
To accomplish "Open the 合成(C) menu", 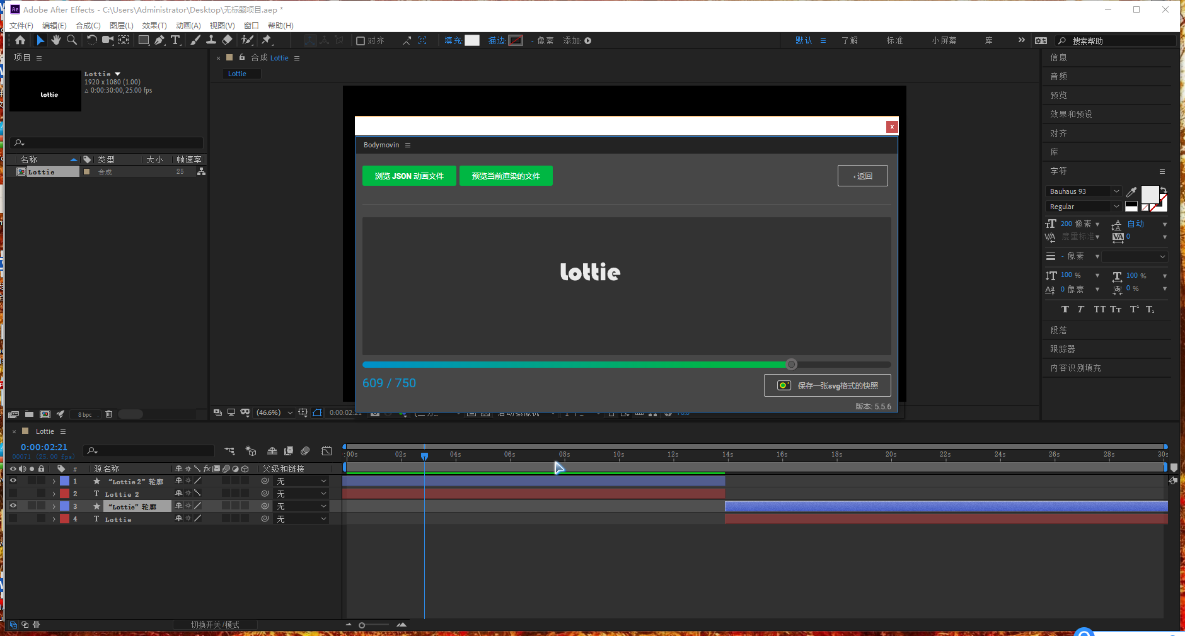I will [x=88, y=26].
